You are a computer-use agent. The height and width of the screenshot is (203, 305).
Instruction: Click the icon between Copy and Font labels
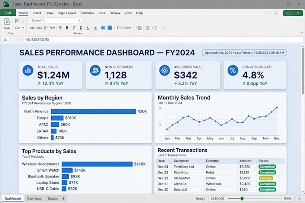pyautogui.click(x=46, y=28)
